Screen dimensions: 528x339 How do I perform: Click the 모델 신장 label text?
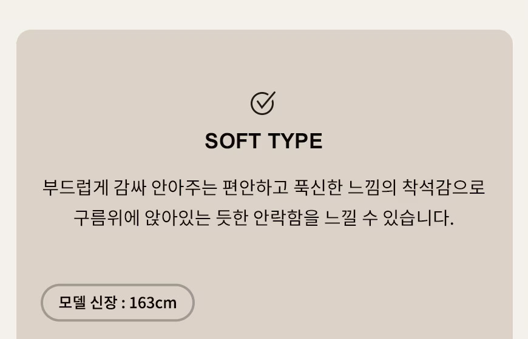tap(88, 302)
